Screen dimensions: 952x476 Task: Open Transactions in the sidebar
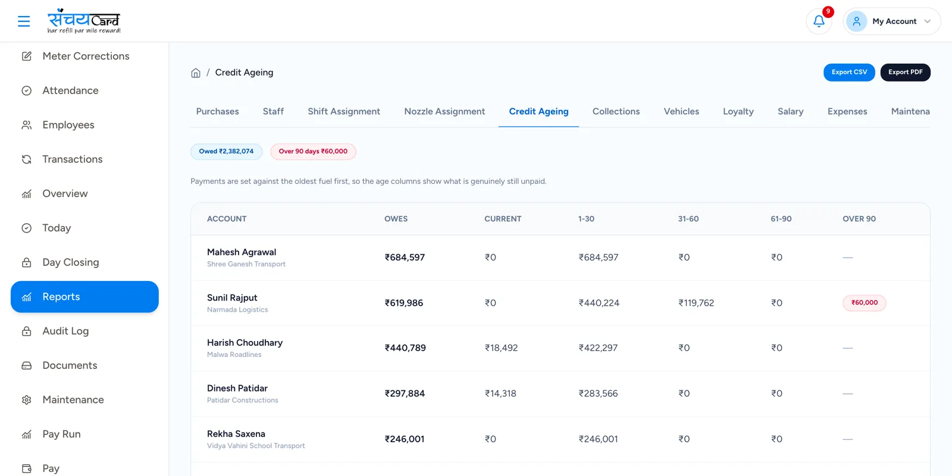(x=84, y=159)
